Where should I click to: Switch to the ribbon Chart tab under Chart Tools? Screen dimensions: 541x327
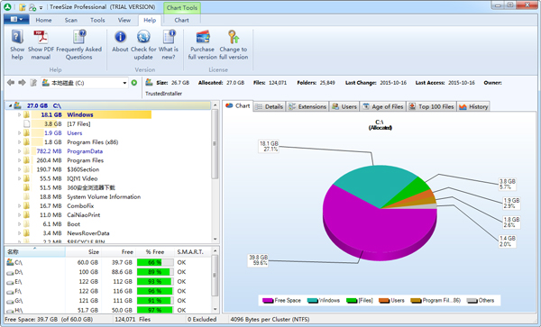point(181,20)
